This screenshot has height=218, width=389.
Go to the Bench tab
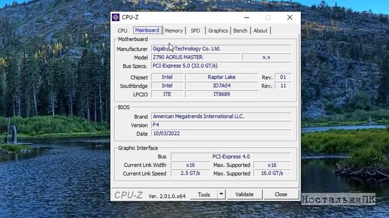(240, 31)
